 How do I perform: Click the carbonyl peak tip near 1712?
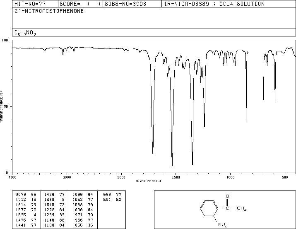[153, 153]
